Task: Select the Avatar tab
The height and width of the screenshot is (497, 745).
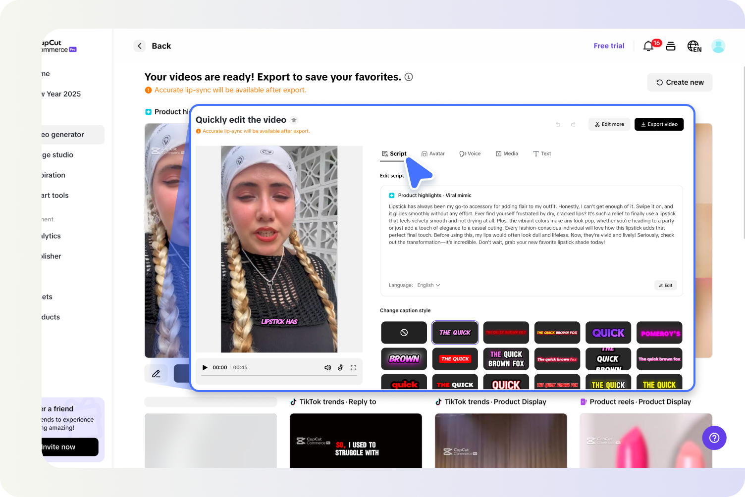Action: pos(433,153)
